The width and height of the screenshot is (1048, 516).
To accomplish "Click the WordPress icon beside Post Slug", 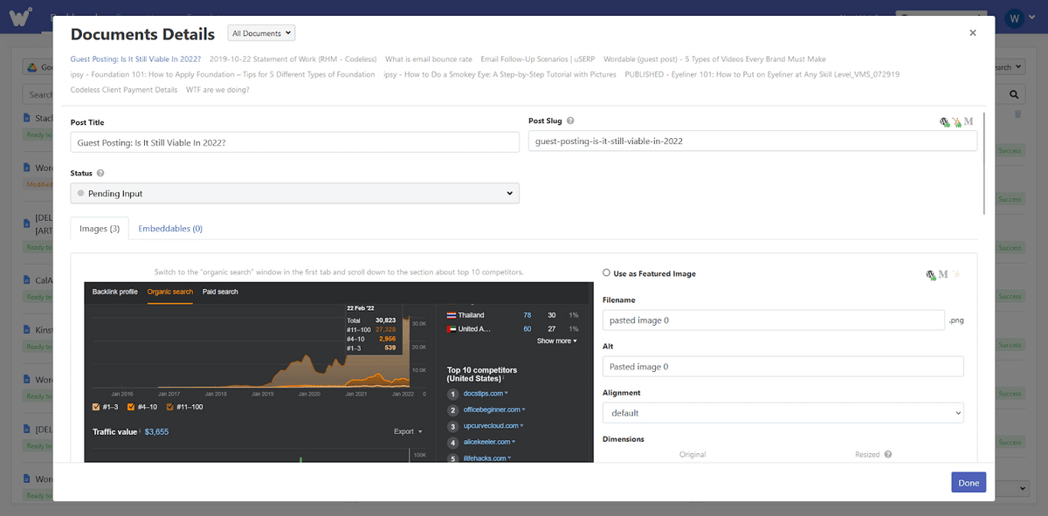I will (x=944, y=122).
